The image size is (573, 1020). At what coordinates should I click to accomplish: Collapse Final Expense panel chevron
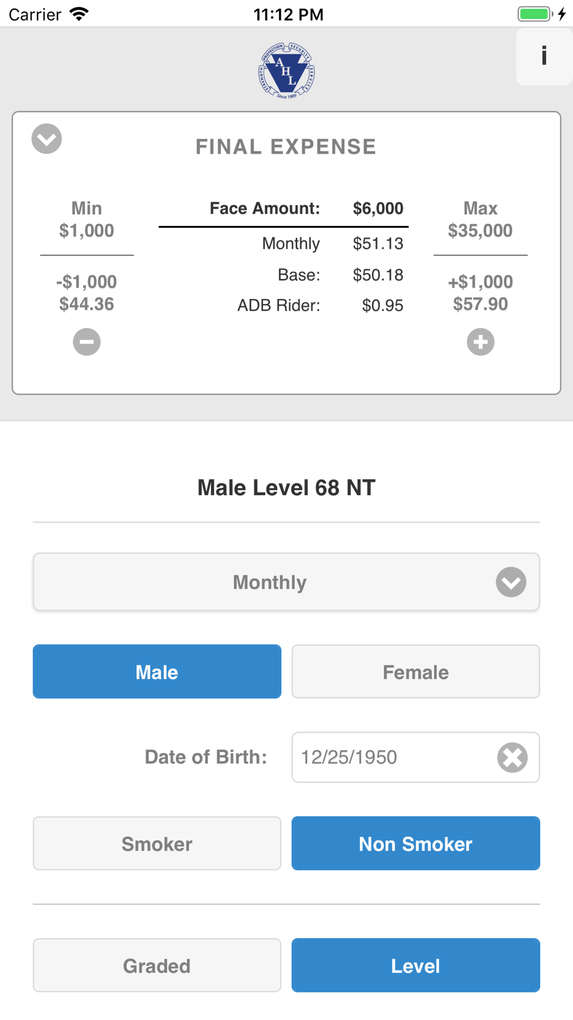(46, 139)
